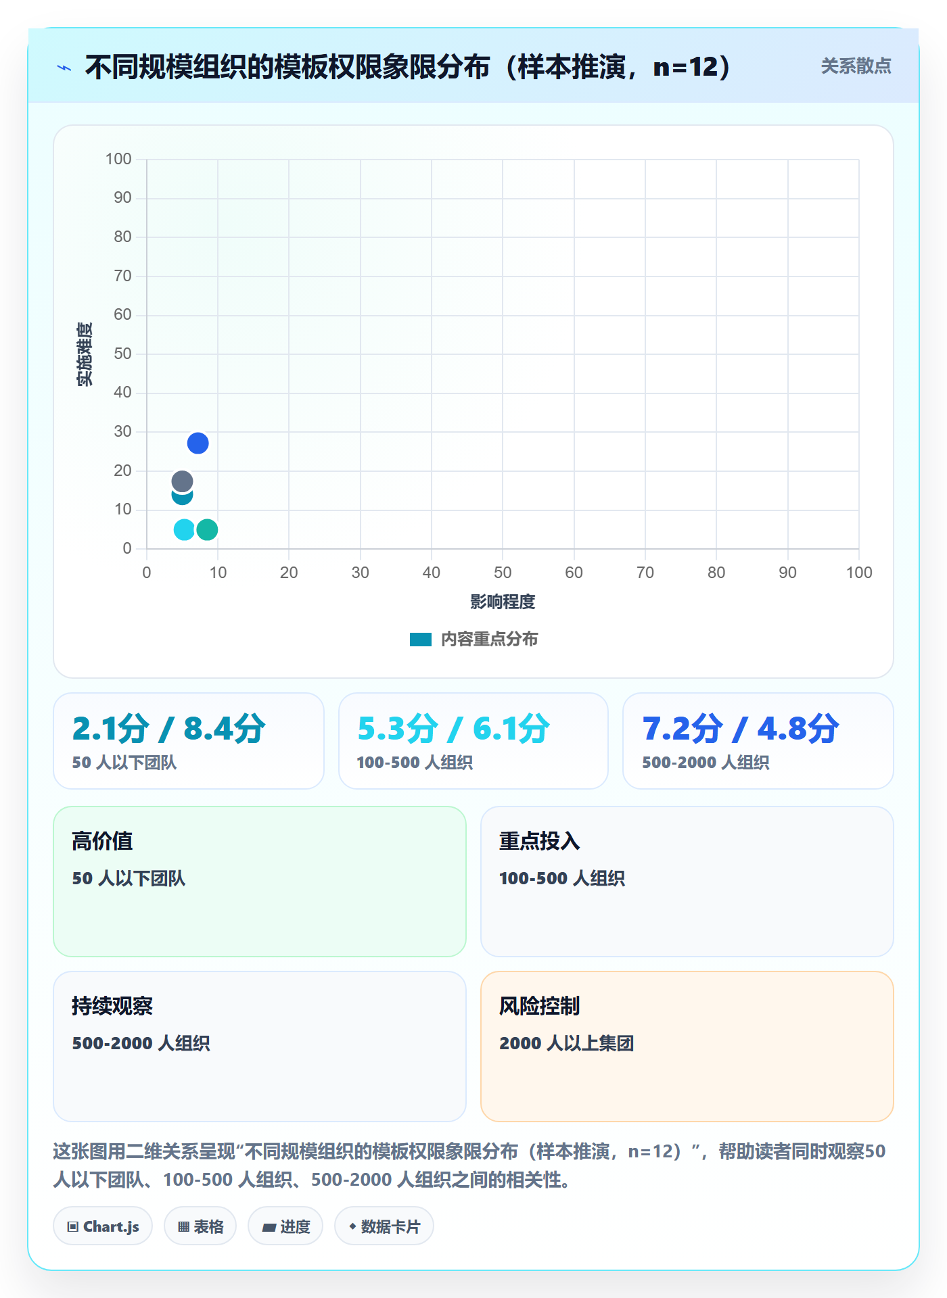Open the 5.3分 / 6.1分 score card

[473, 741]
